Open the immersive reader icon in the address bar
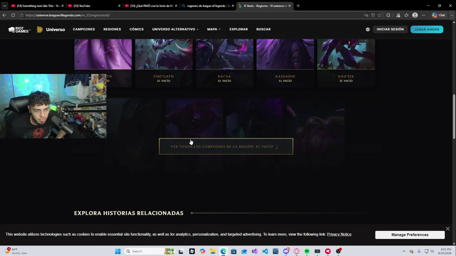Image resolution: width=456 pixels, height=256 pixels. (x=373, y=15)
